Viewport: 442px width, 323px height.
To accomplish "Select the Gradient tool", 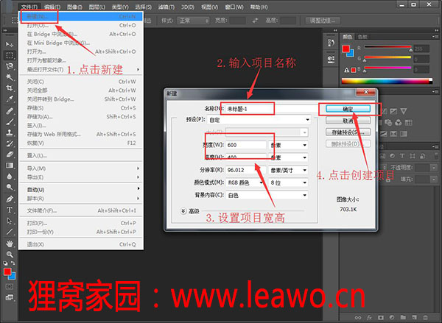I will [x=10, y=166].
